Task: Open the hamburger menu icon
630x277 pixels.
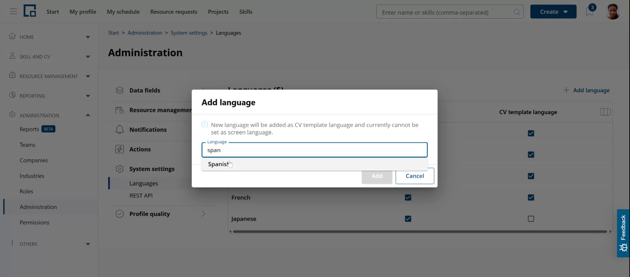Action: (13, 11)
